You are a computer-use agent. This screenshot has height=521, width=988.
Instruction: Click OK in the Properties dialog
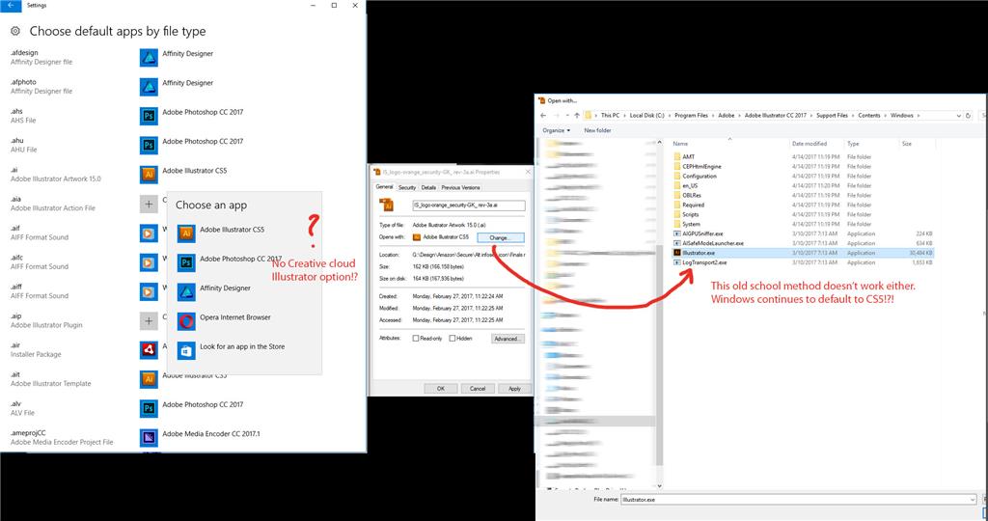pyautogui.click(x=440, y=389)
